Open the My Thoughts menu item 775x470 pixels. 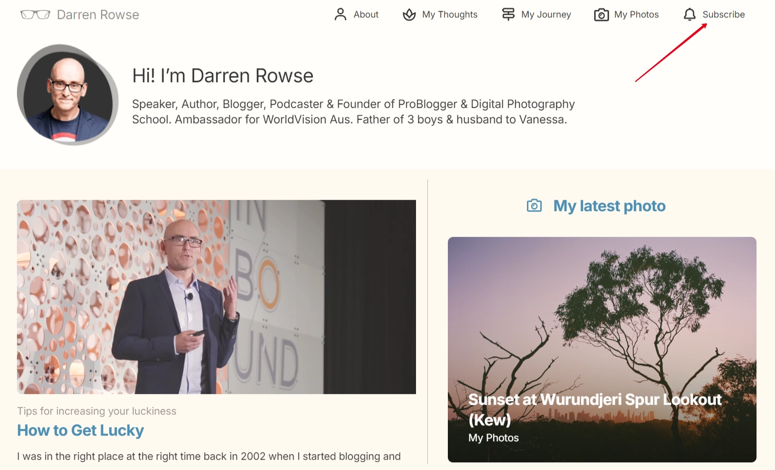450,14
